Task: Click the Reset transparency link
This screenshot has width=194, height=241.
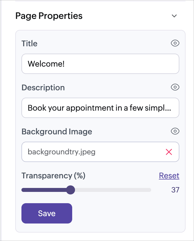Action: [x=169, y=176]
